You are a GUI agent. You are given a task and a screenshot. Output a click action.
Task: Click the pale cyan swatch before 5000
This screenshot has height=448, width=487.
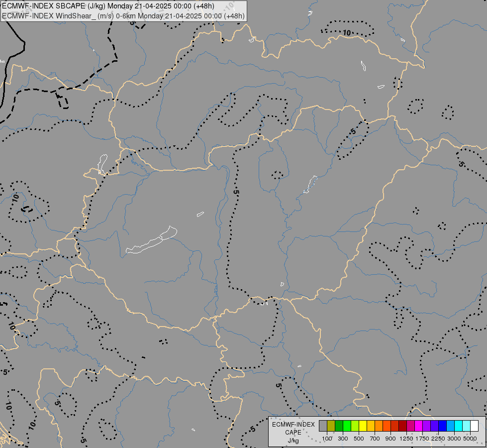click(x=467, y=426)
